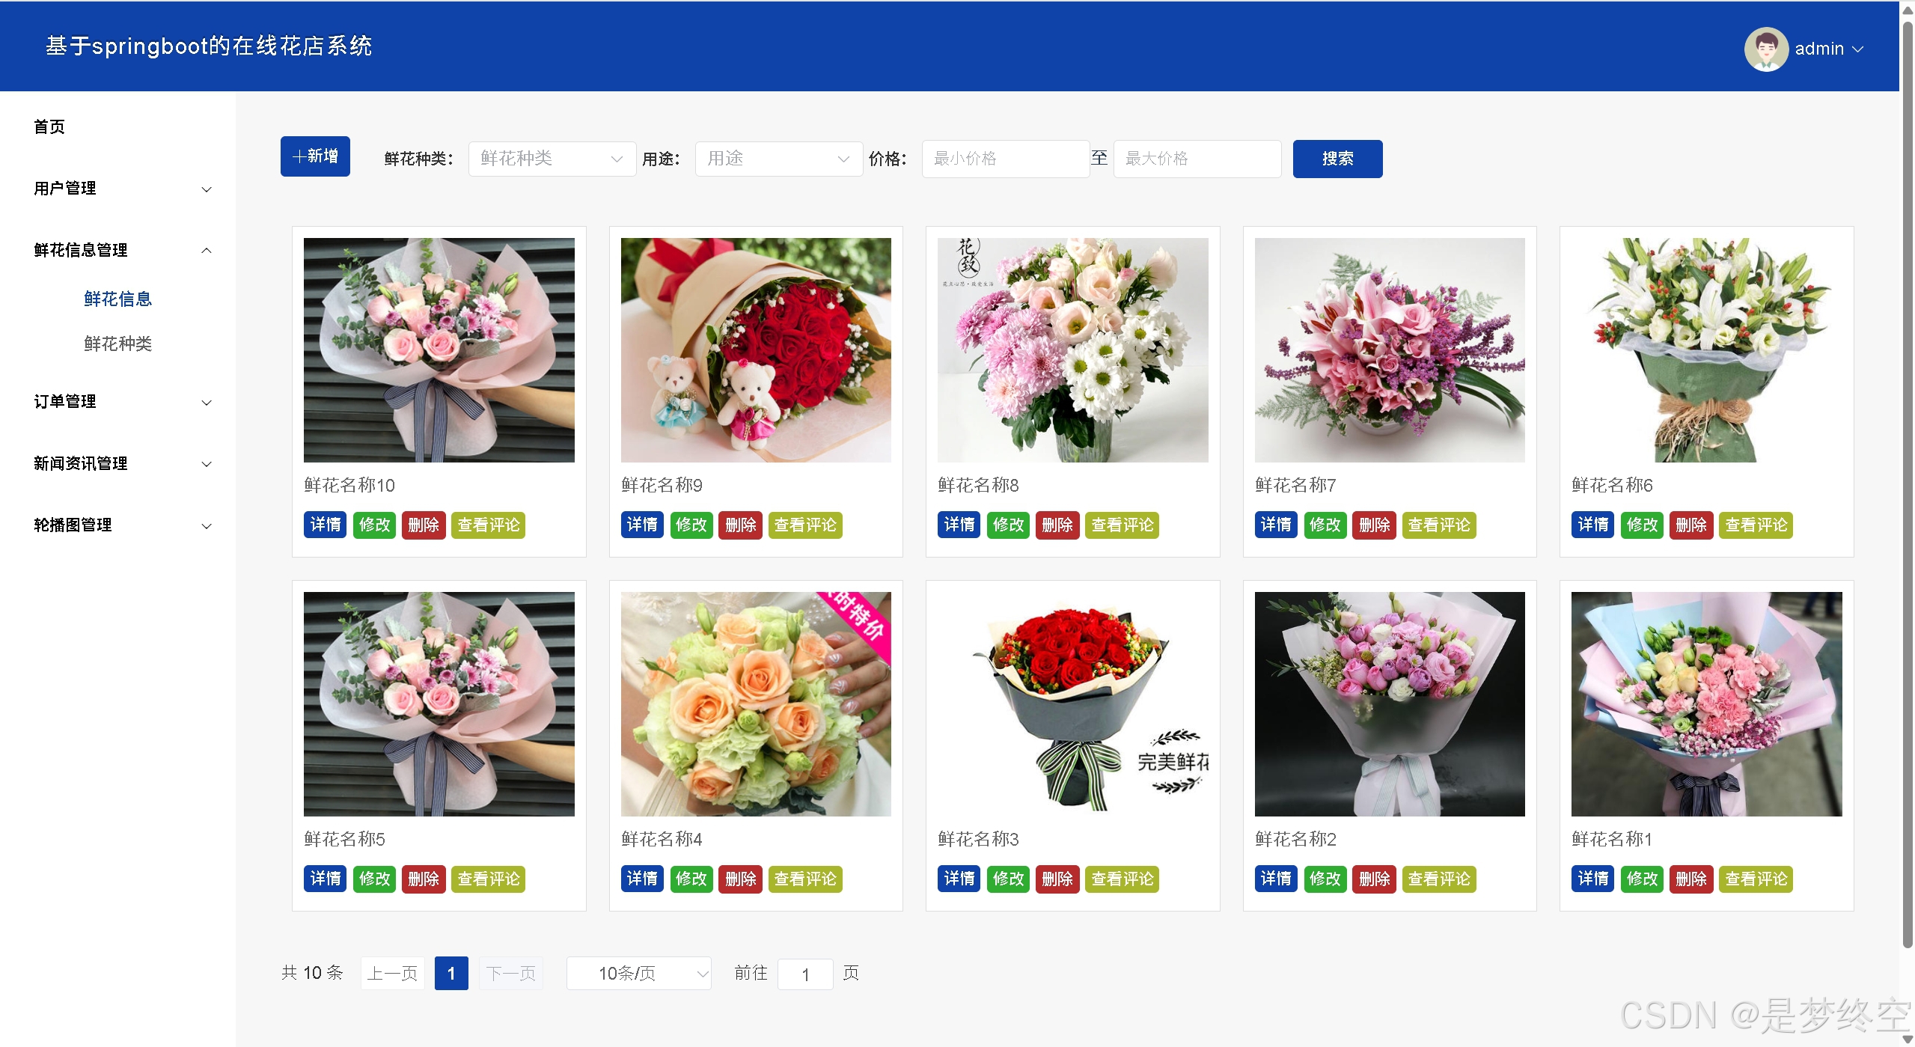Open 首页 in the sidebar

49,126
